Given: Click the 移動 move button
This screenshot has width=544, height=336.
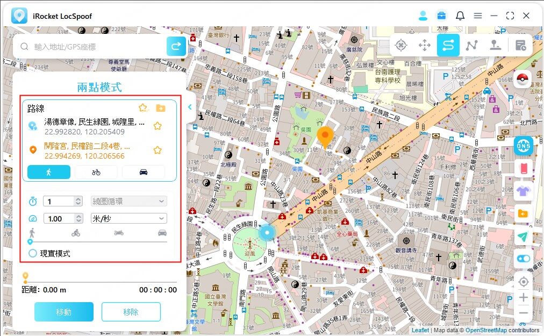Looking at the screenshot, I should pos(64,312).
